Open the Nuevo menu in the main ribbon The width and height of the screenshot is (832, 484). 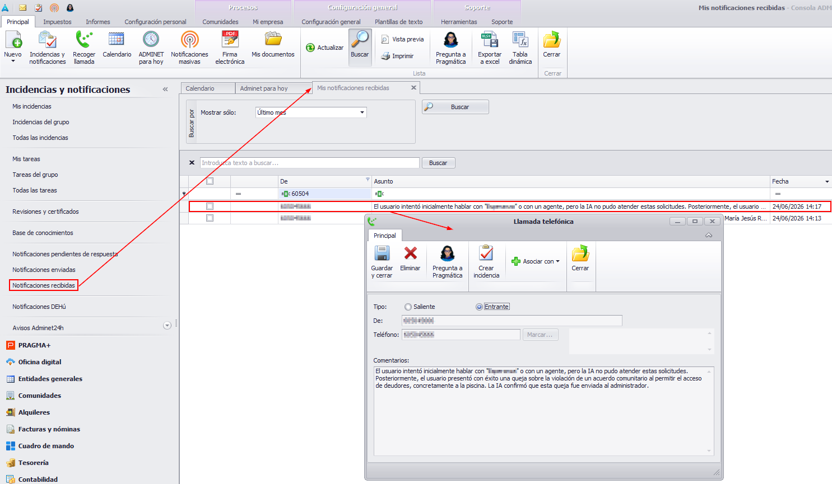13,47
